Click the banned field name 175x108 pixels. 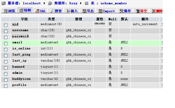tap(18, 67)
